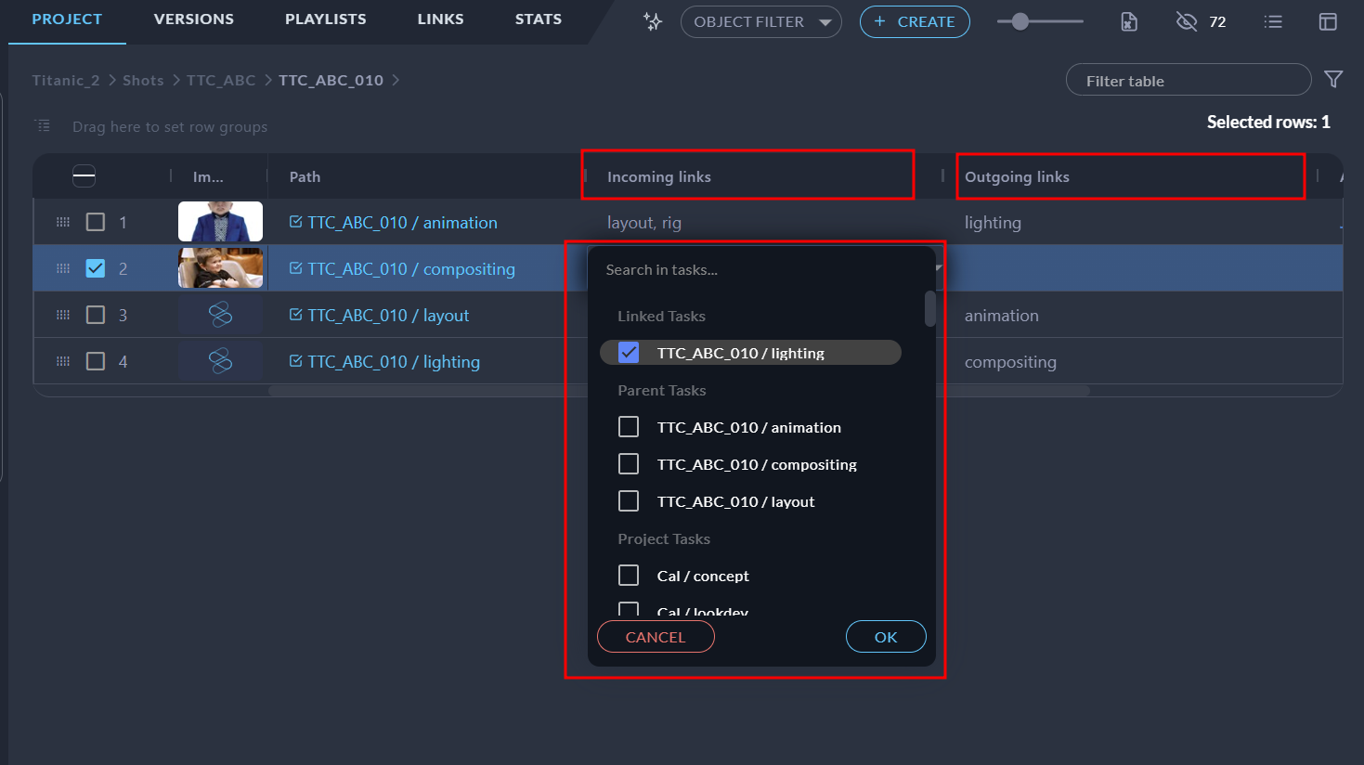
Task: Check TTC_ABC_010 / animation in Parent Tasks
Action: 629,427
